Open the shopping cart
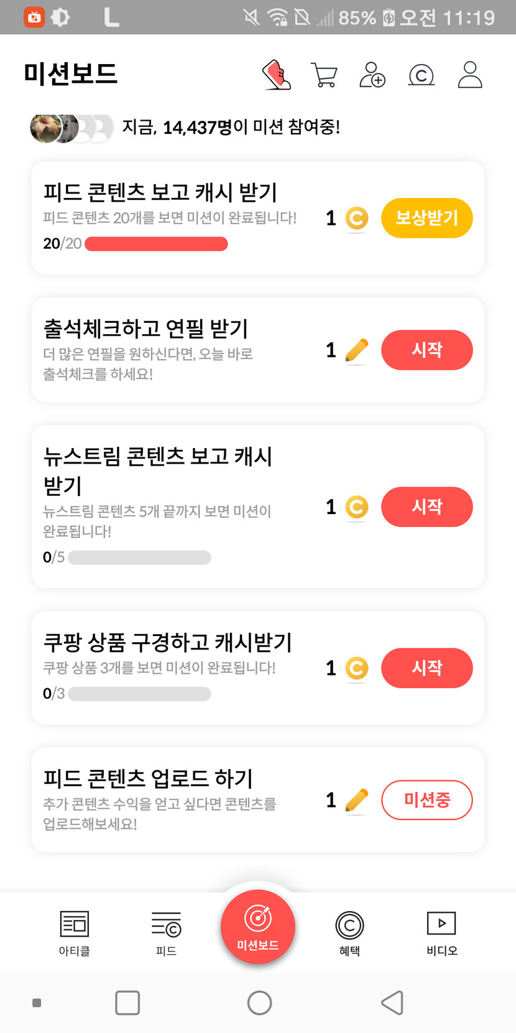The height and width of the screenshot is (1033, 516). coord(324,75)
